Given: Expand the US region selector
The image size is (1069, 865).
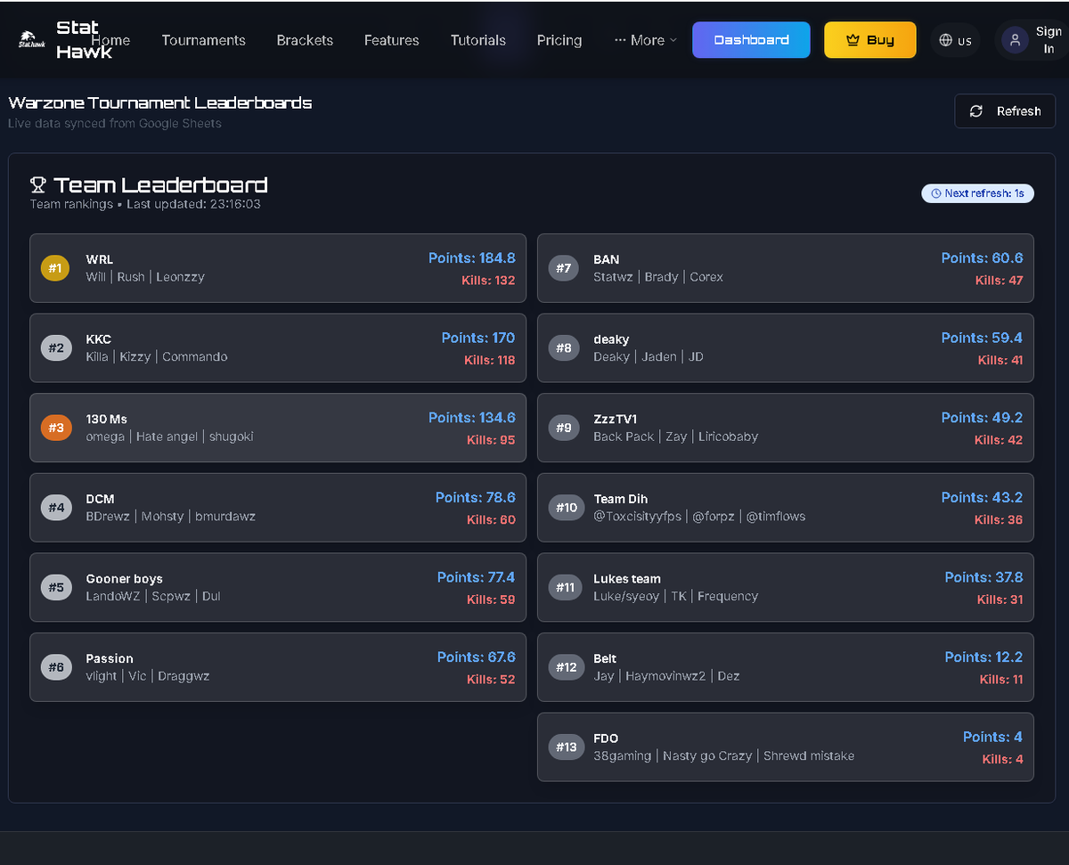Looking at the screenshot, I should (x=955, y=40).
